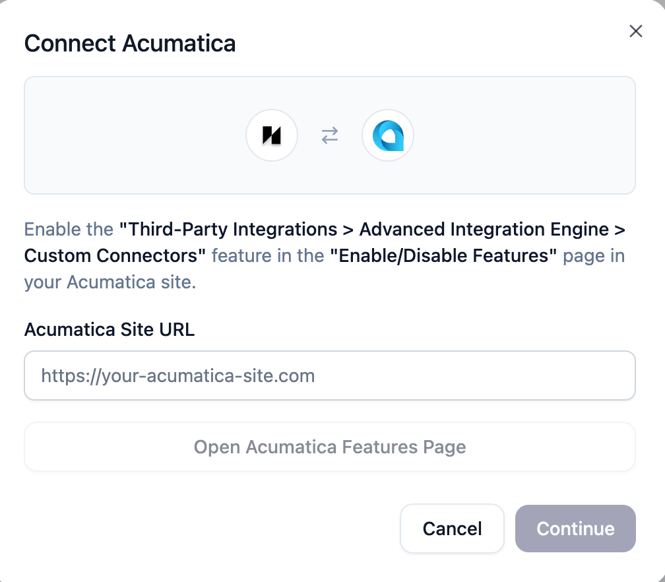Click the sync arrows icon between logos
This screenshot has width=665, height=582.
coord(330,135)
